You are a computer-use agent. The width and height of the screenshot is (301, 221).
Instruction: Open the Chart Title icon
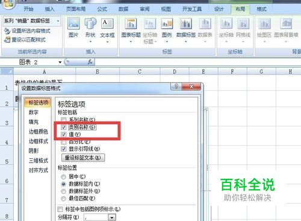point(131,23)
